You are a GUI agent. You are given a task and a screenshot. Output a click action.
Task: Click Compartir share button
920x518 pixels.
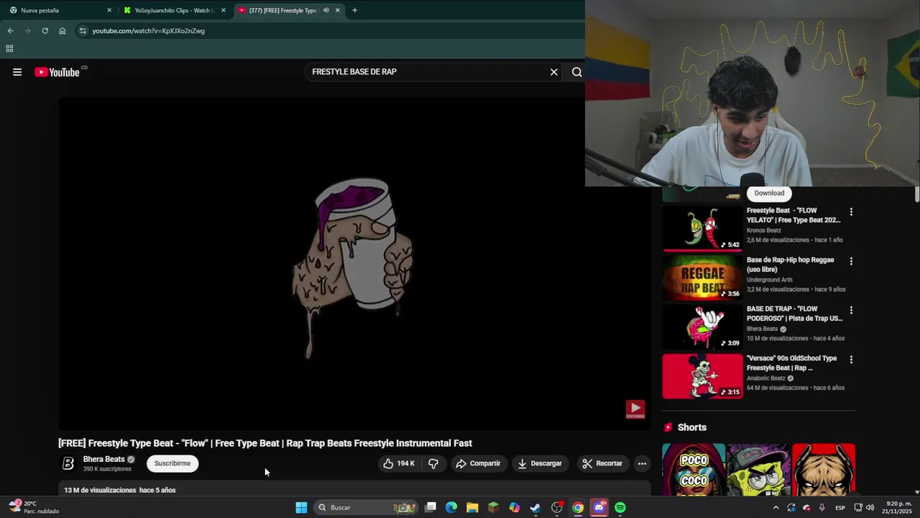pyautogui.click(x=478, y=463)
